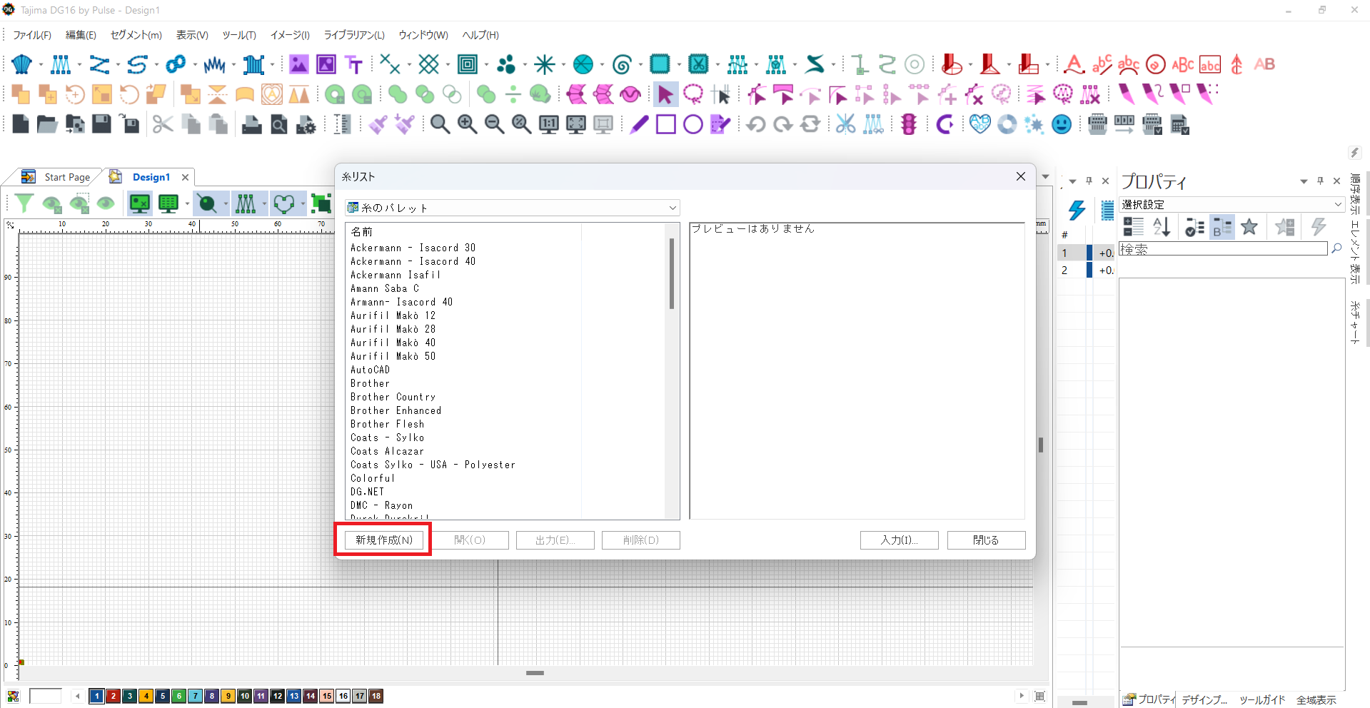The width and height of the screenshot is (1370, 708).
Task: Open the セグメント(m) menu
Action: point(136,35)
